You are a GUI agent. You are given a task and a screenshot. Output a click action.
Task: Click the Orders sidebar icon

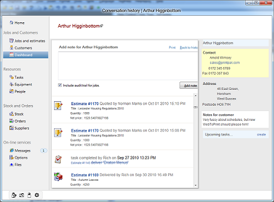pyautogui.click(x=11, y=121)
